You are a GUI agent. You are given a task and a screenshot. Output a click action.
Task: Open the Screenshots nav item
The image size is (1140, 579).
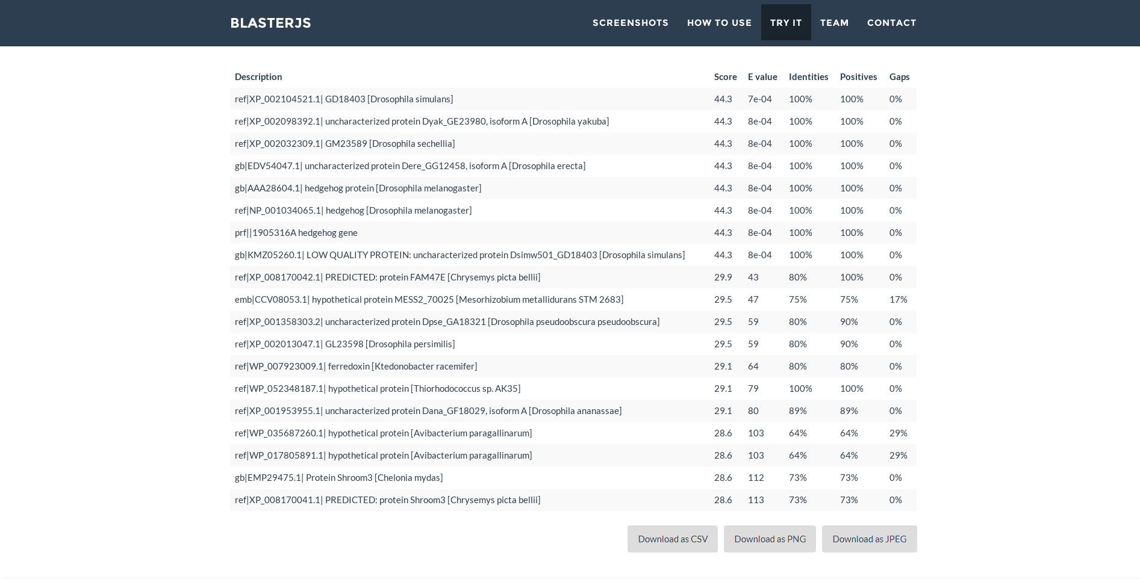click(630, 23)
